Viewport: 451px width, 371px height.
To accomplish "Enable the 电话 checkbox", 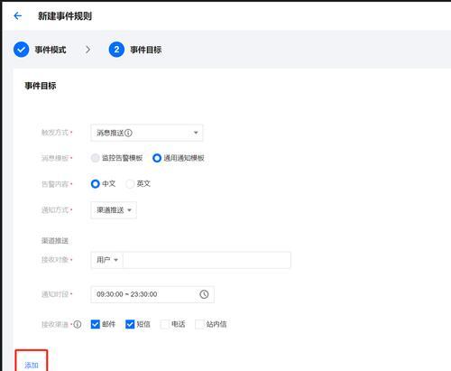I will (x=165, y=324).
